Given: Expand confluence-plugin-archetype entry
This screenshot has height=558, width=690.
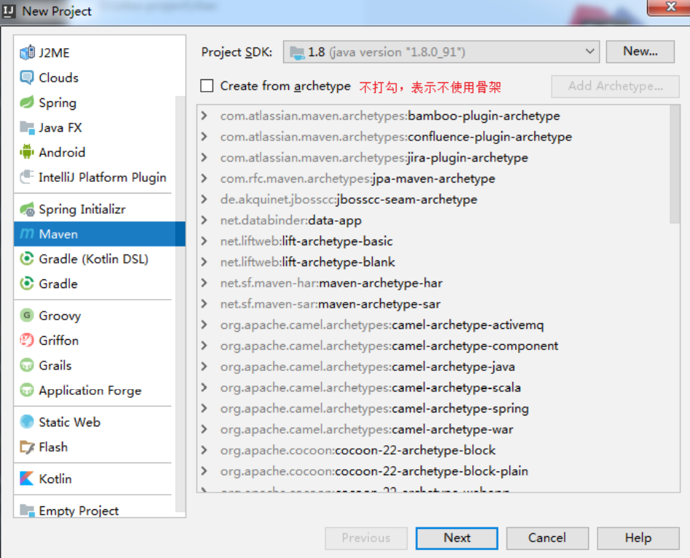Looking at the screenshot, I should [205, 137].
